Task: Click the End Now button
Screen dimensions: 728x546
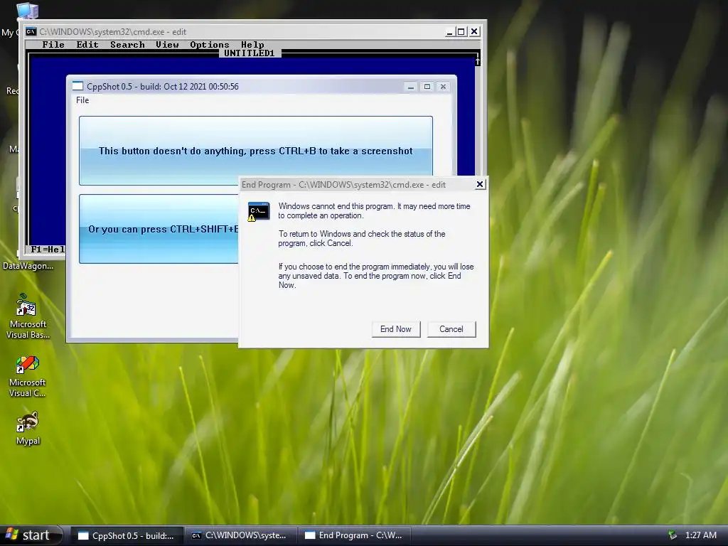Action: tap(396, 329)
